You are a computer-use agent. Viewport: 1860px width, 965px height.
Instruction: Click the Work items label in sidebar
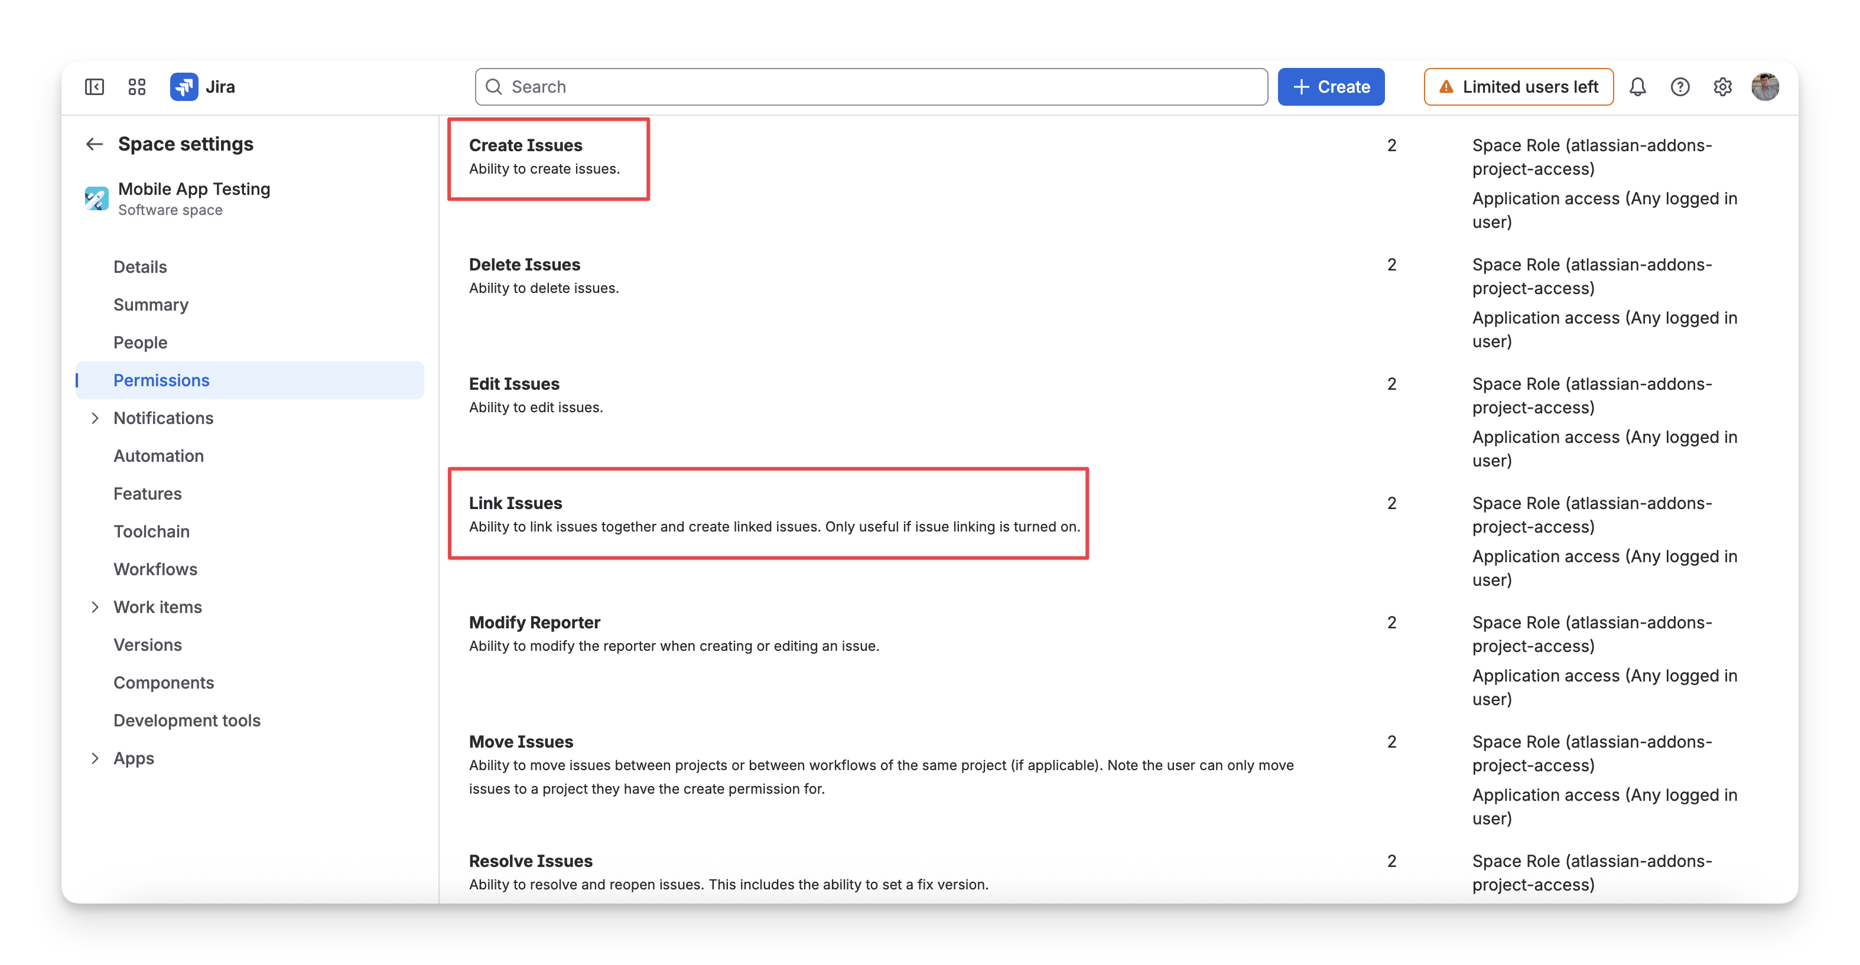157,607
